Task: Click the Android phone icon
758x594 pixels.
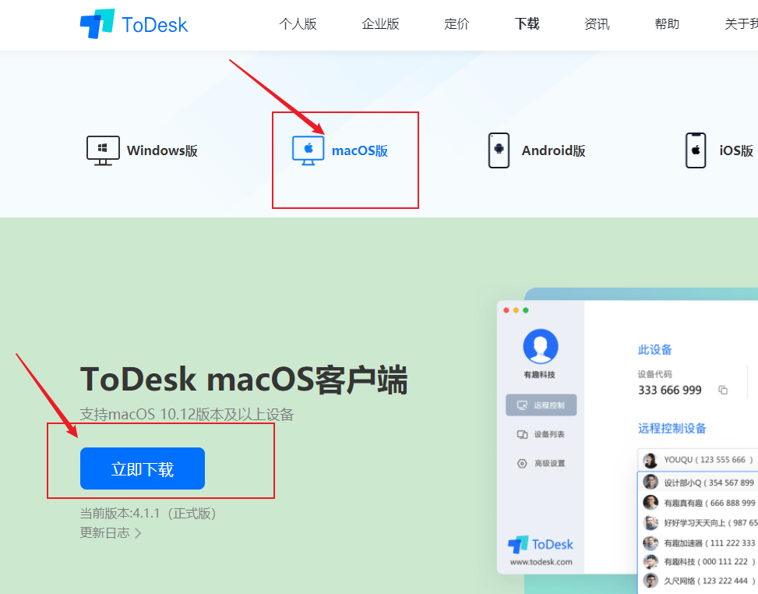Action: click(499, 150)
